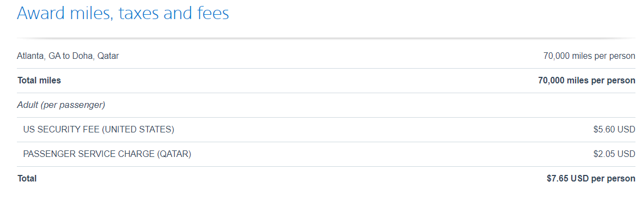Click the route's '70,000 miles per person' value
The width and height of the screenshot is (642, 200).
coord(589,56)
